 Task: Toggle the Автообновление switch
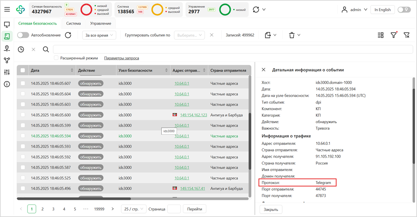(x=23, y=35)
